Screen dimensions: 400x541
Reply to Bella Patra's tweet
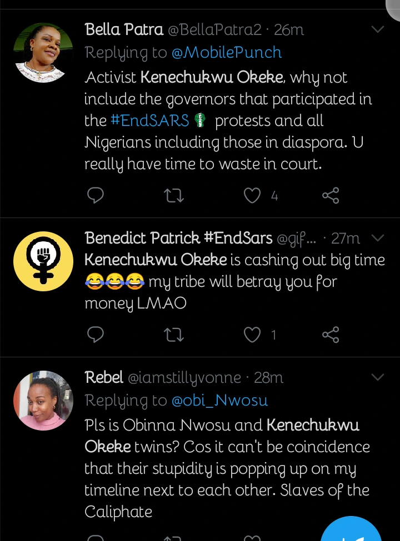(x=96, y=195)
